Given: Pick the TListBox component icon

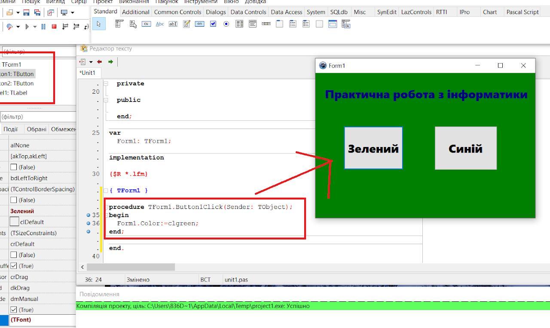Looking at the screenshot, I should [x=239, y=24].
